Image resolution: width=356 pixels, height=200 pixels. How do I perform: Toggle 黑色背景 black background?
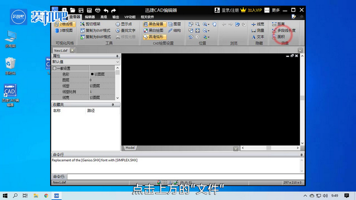[155, 24]
